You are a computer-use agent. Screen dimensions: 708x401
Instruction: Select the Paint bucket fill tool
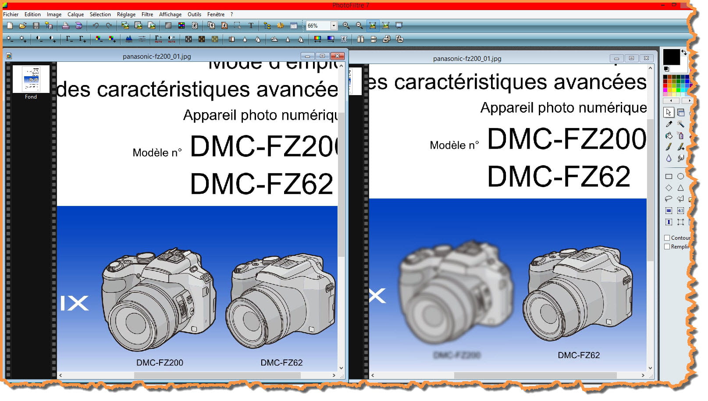click(669, 136)
